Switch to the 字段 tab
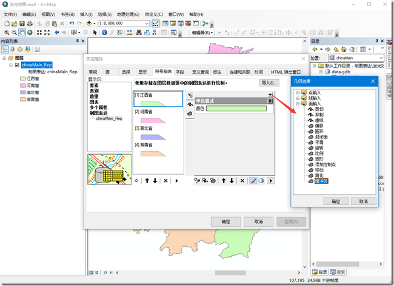This screenshot has height=286, width=394. point(179,72)
